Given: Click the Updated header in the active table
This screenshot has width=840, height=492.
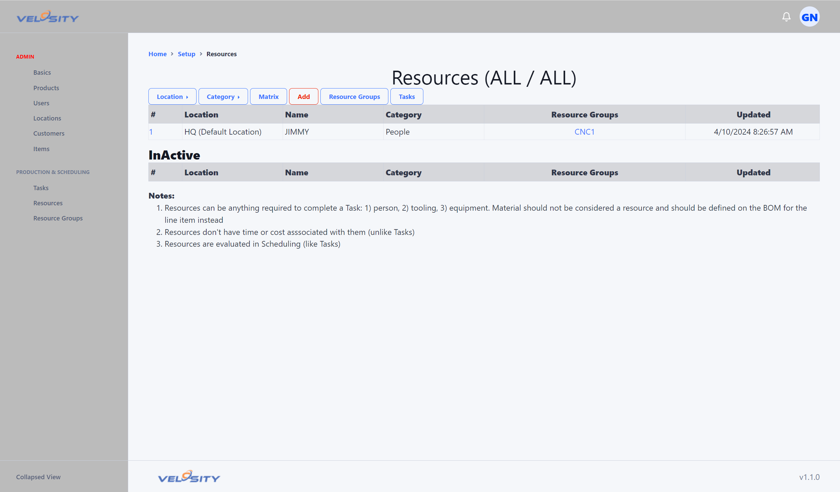Looking at the screenshot, I should (753, 115).
